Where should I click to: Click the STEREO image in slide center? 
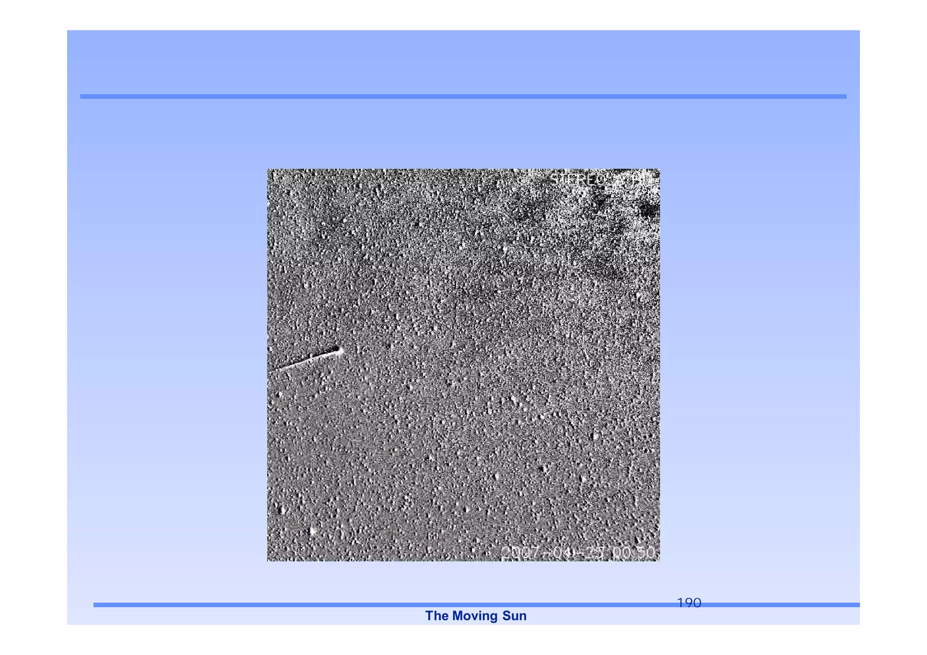[x=463, y=365]
